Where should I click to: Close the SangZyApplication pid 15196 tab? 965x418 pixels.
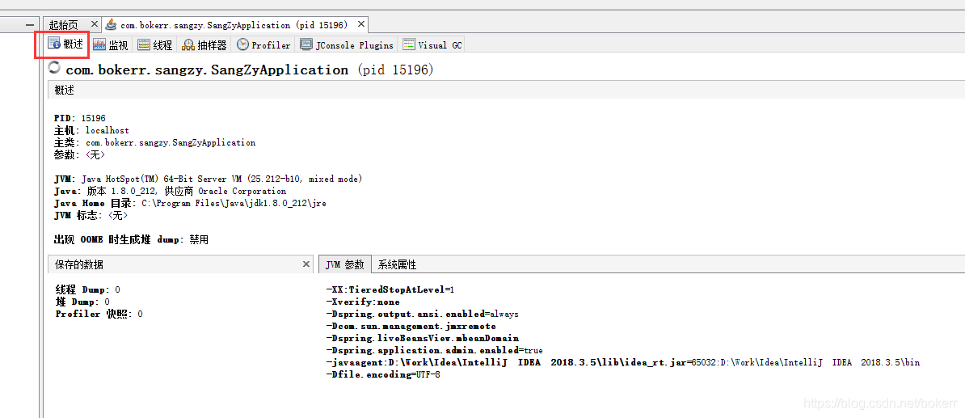click(361, 24)
